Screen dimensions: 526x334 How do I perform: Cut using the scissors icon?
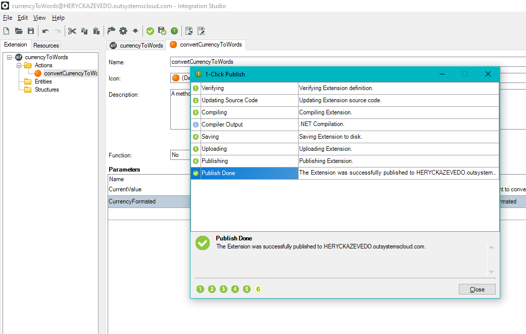click(x=72, y=31)
